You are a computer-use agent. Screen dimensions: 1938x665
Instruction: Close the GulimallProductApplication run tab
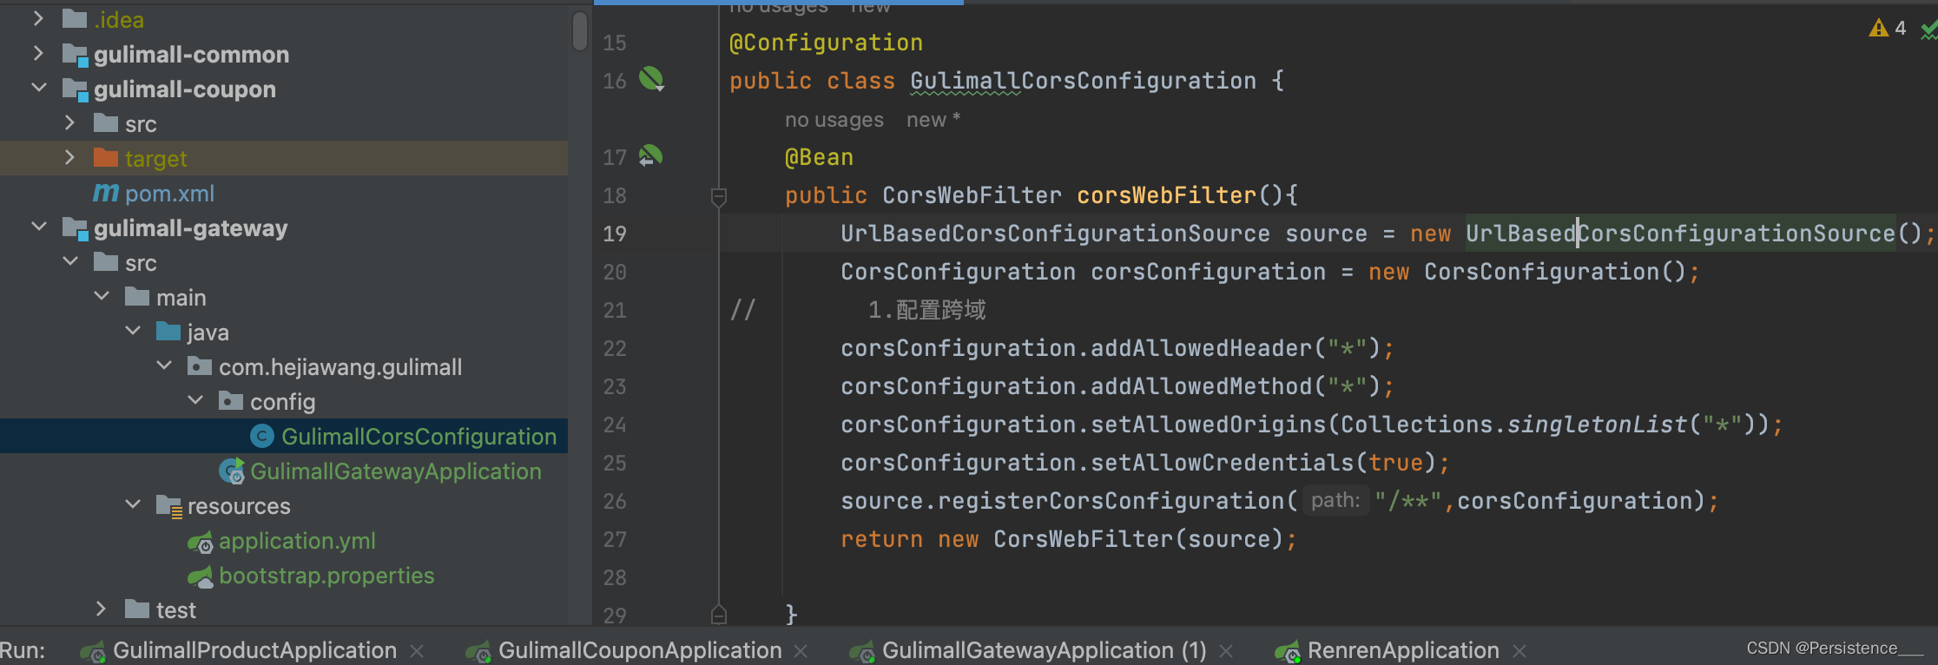[x=417, y=651]
